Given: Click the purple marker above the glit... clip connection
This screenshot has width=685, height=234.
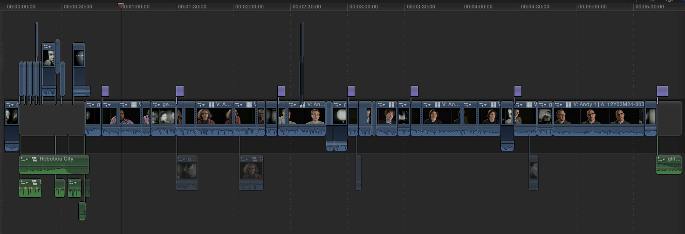Looking at the screenshot, I should click(x=662, y=91).
